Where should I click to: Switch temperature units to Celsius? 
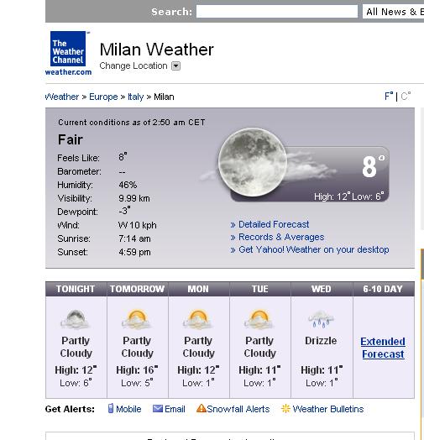click(406, 97)
